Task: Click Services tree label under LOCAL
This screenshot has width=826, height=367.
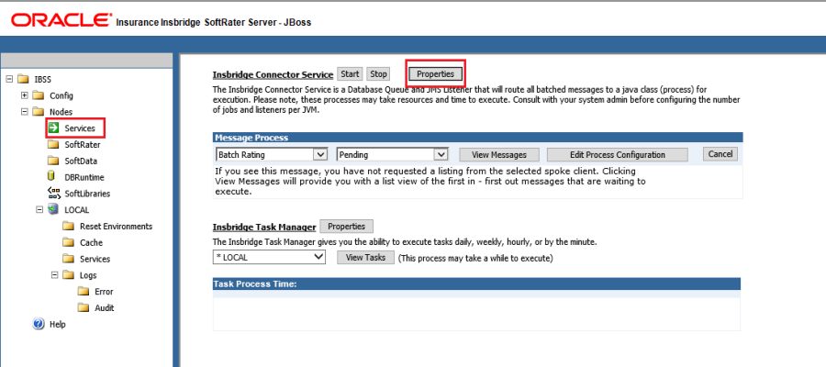Action: pos(95,259)
